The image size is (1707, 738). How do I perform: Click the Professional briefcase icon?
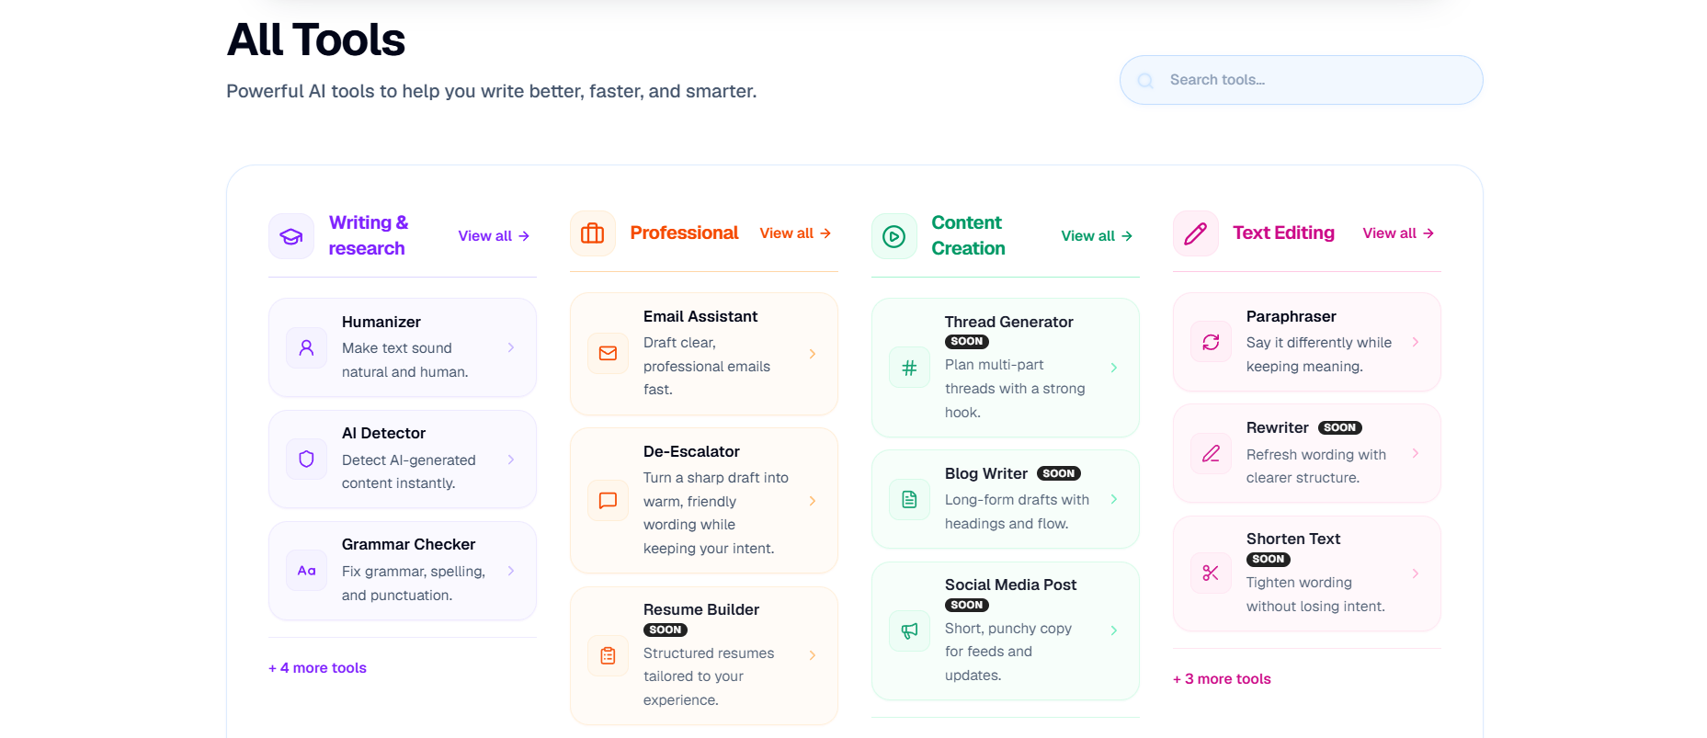pyautogui.click(x=593, y=233)
